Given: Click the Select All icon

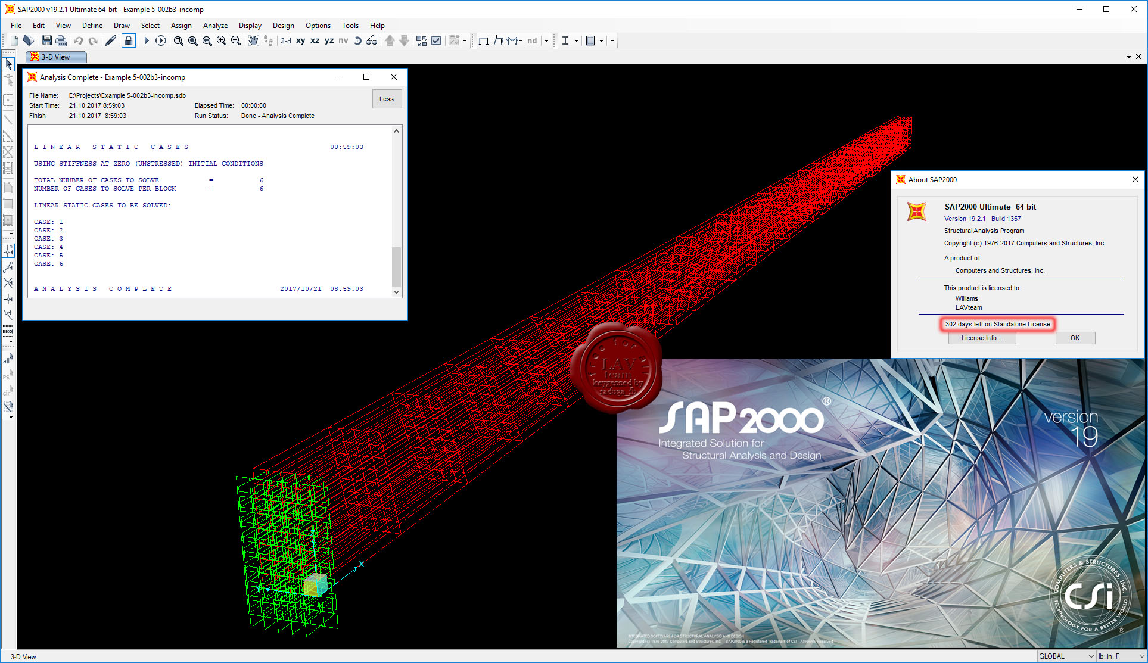Looking at the screenshot, I should coord(8,359).
